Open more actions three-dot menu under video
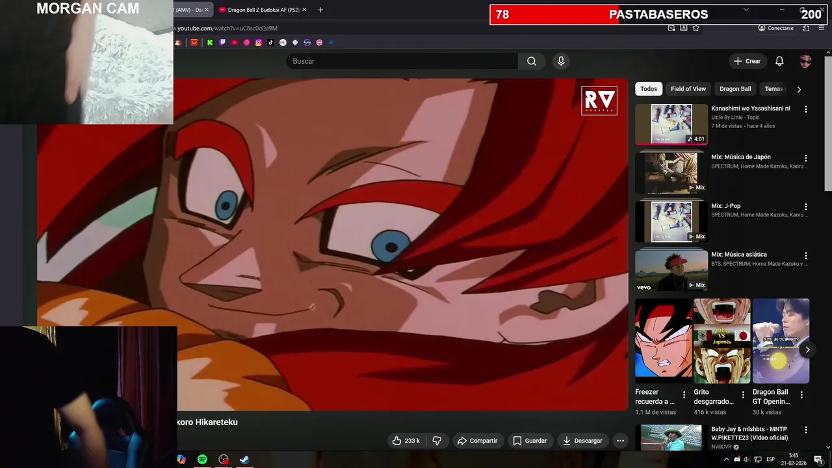Image resolution: width=832 pixels, height=468 pixels. click(x=620, y=441)
